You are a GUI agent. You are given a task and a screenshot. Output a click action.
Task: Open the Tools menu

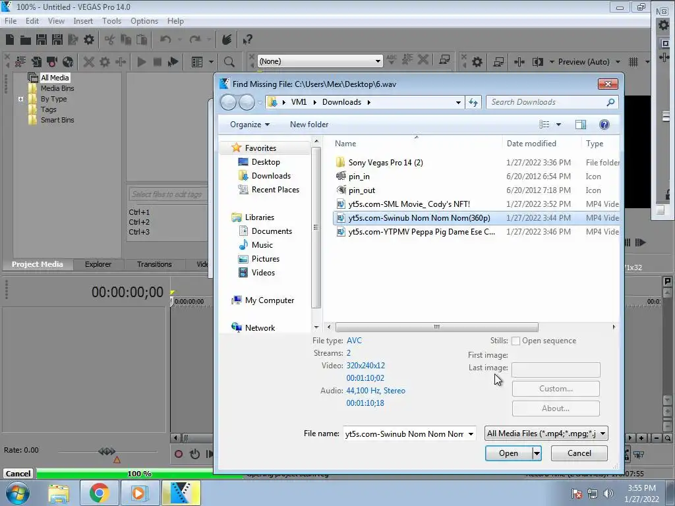(x=111, y=21)
